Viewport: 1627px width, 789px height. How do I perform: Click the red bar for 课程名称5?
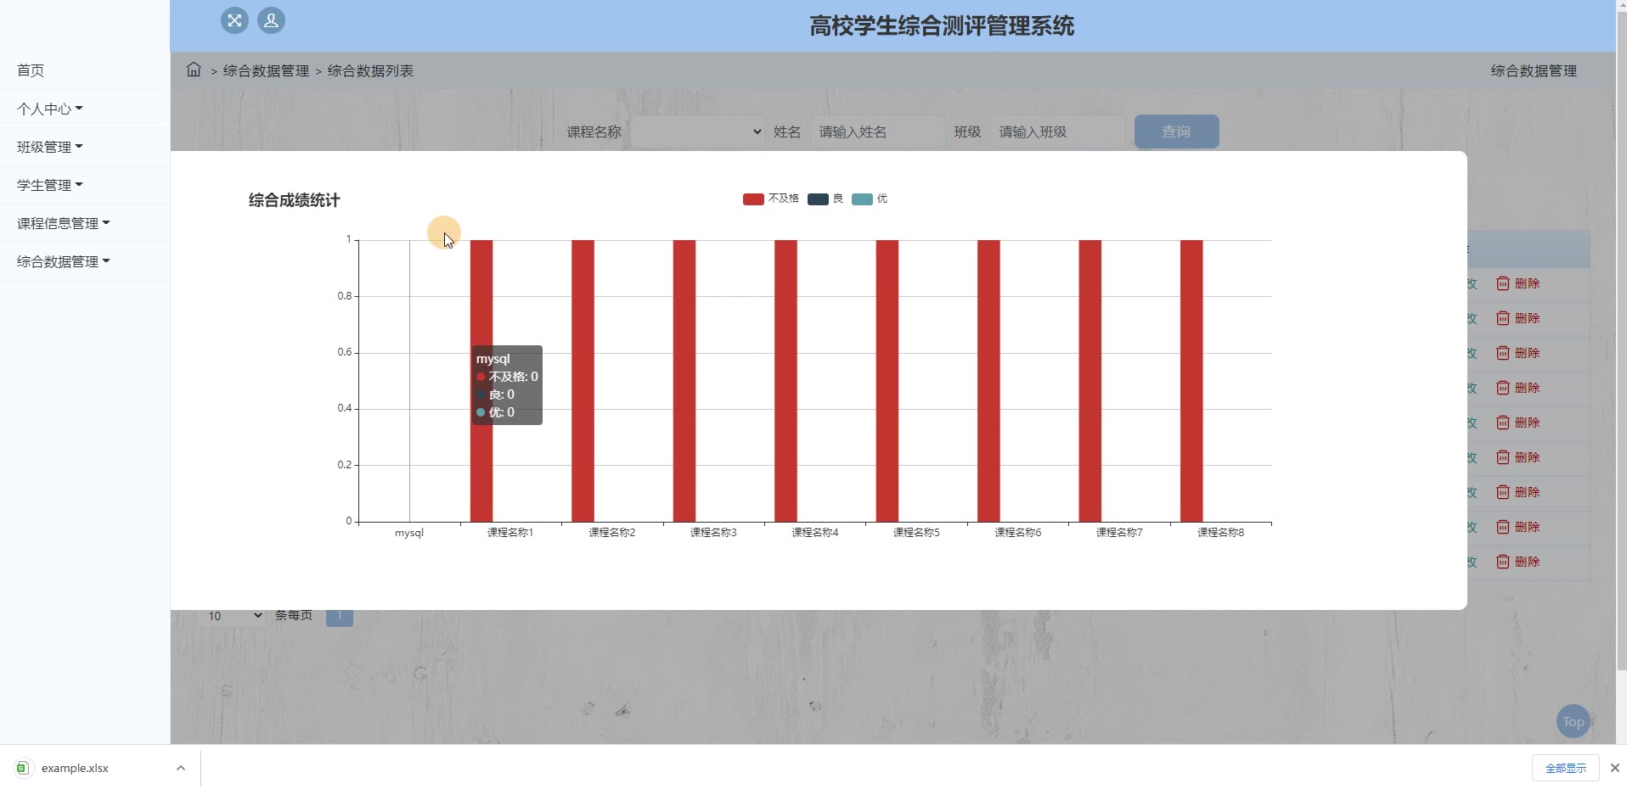pos(887,381)
